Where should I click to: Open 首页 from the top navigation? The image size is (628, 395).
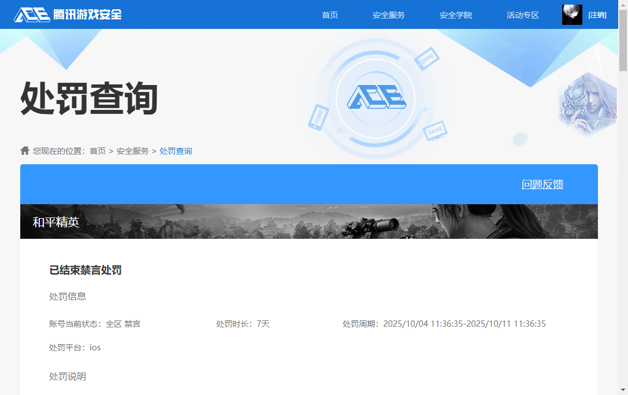pyautogui.click(x=330, y=15)
